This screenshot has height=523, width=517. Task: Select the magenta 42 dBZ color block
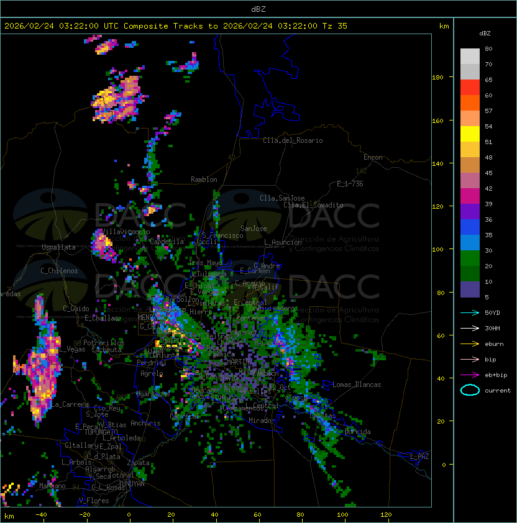coord(470,196)
